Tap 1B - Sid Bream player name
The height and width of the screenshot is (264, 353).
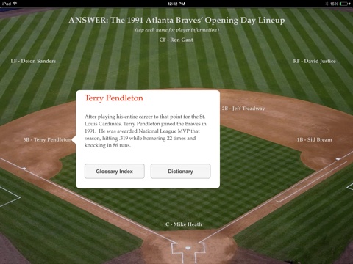point(314,139)
